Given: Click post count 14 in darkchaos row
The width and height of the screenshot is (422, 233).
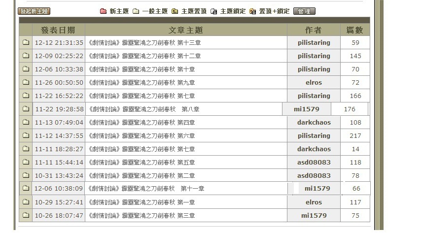Looking at the screenshot, I should 355,149.
